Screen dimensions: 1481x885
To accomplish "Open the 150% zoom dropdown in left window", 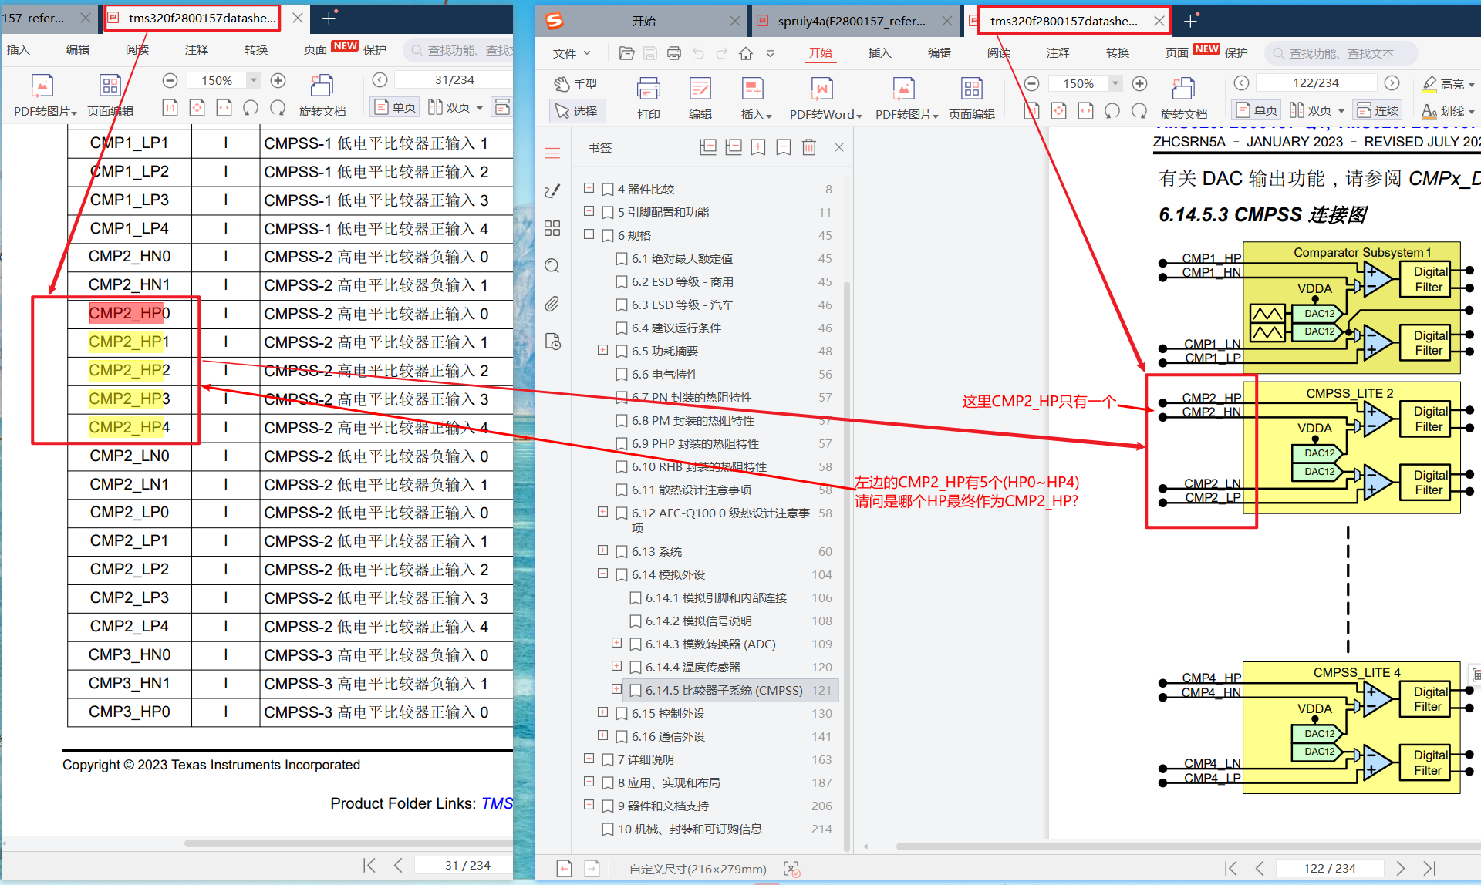I will click(253, 80).
